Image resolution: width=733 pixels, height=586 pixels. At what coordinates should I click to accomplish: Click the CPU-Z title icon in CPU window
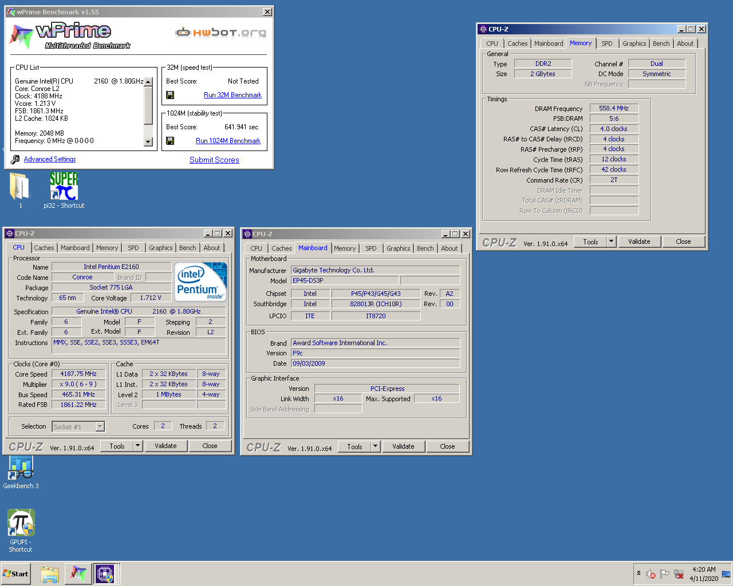(x=10, y=233)
